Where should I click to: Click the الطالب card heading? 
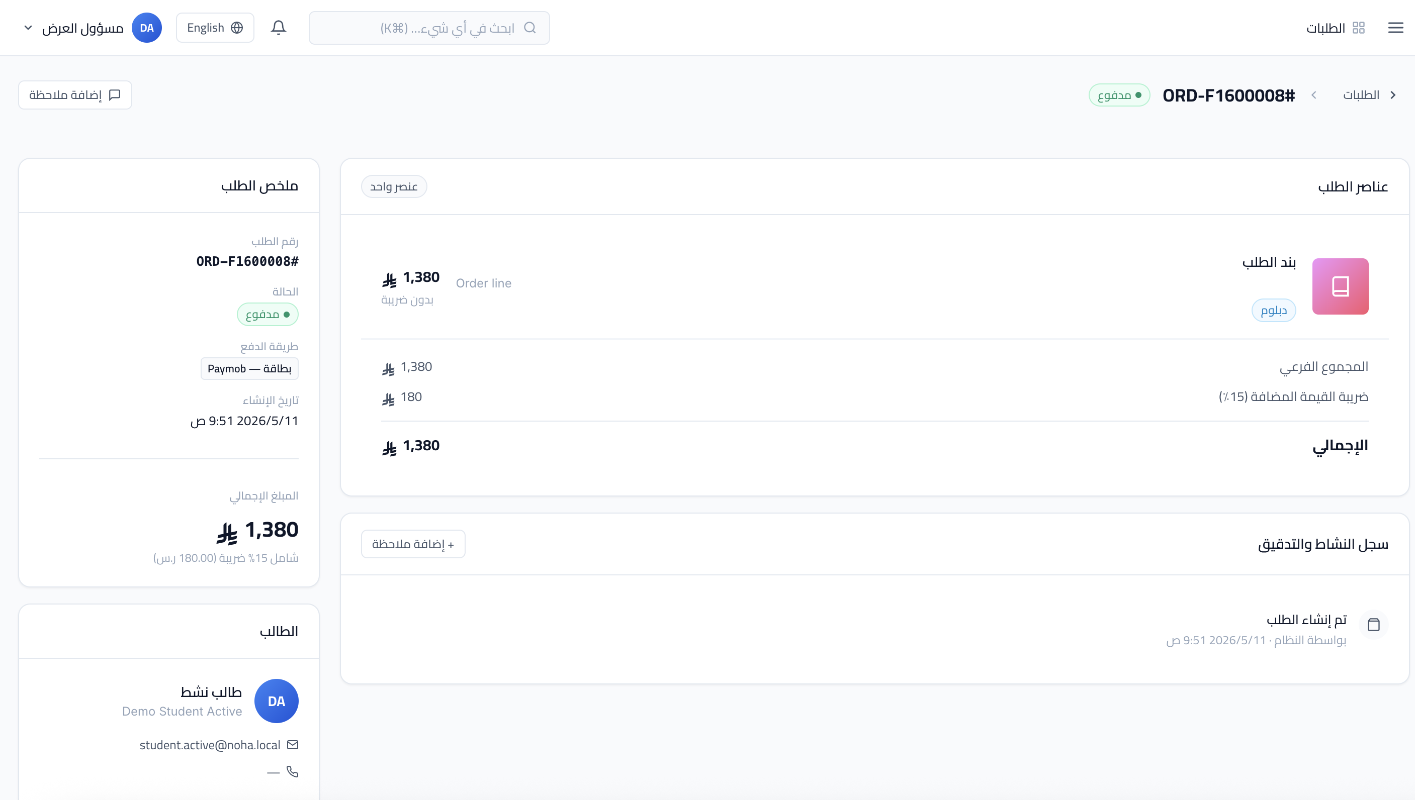tap(279, 631)
